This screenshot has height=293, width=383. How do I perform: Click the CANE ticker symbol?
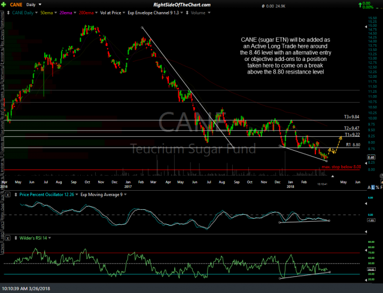(x=16, y=5)
